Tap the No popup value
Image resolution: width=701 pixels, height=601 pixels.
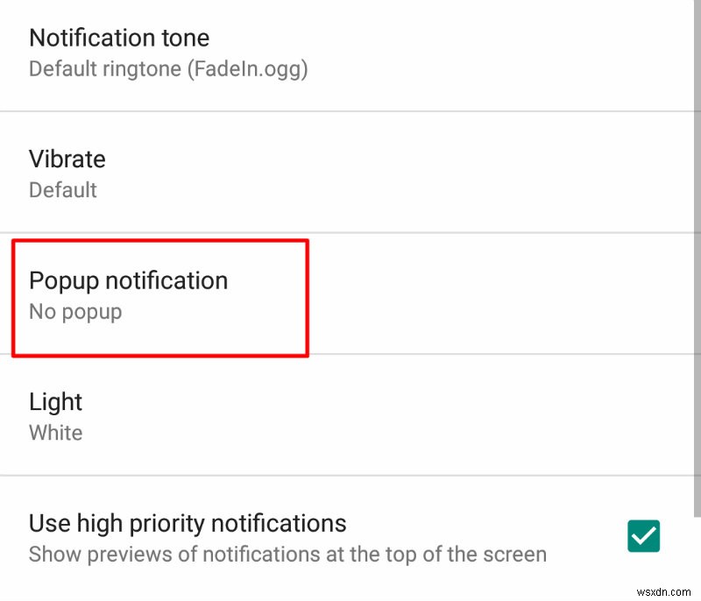(x=75, y=312)
